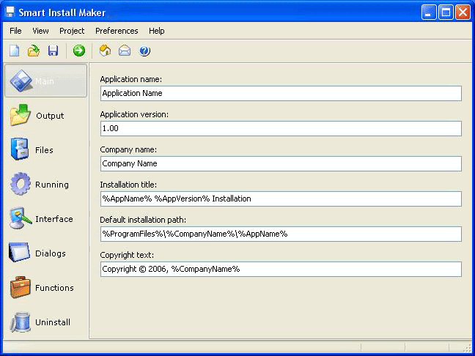Open the Uninstall section

click(45, 322)
